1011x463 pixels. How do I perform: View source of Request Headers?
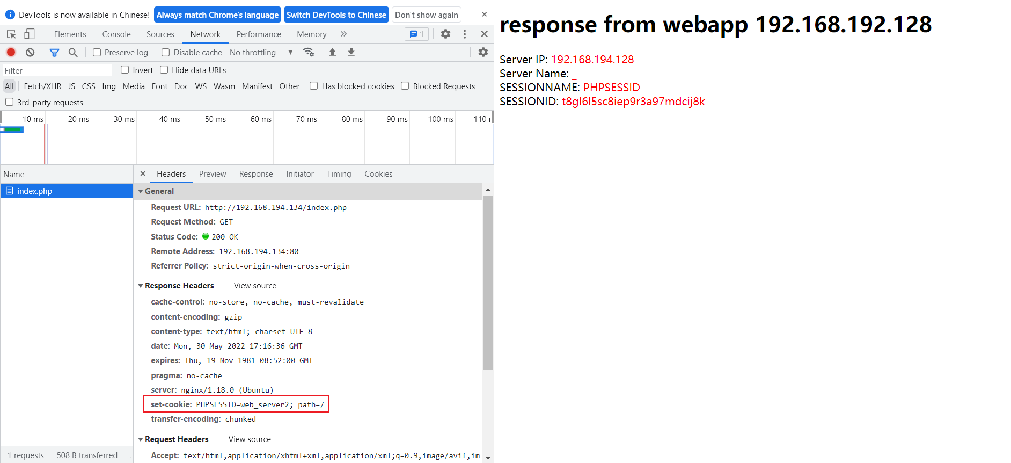tap(250, 439)
